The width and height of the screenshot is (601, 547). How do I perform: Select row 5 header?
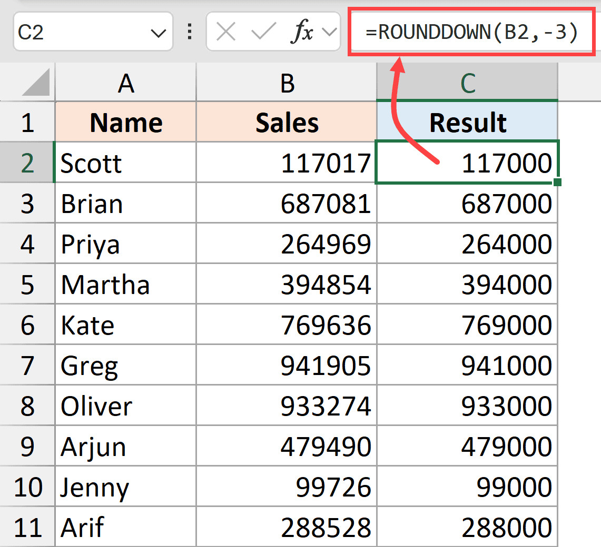[x=27, y=285]
